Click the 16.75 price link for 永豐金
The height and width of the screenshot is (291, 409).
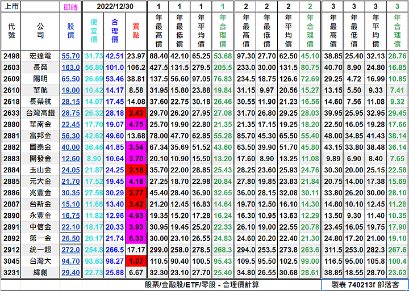click(70, 216)
